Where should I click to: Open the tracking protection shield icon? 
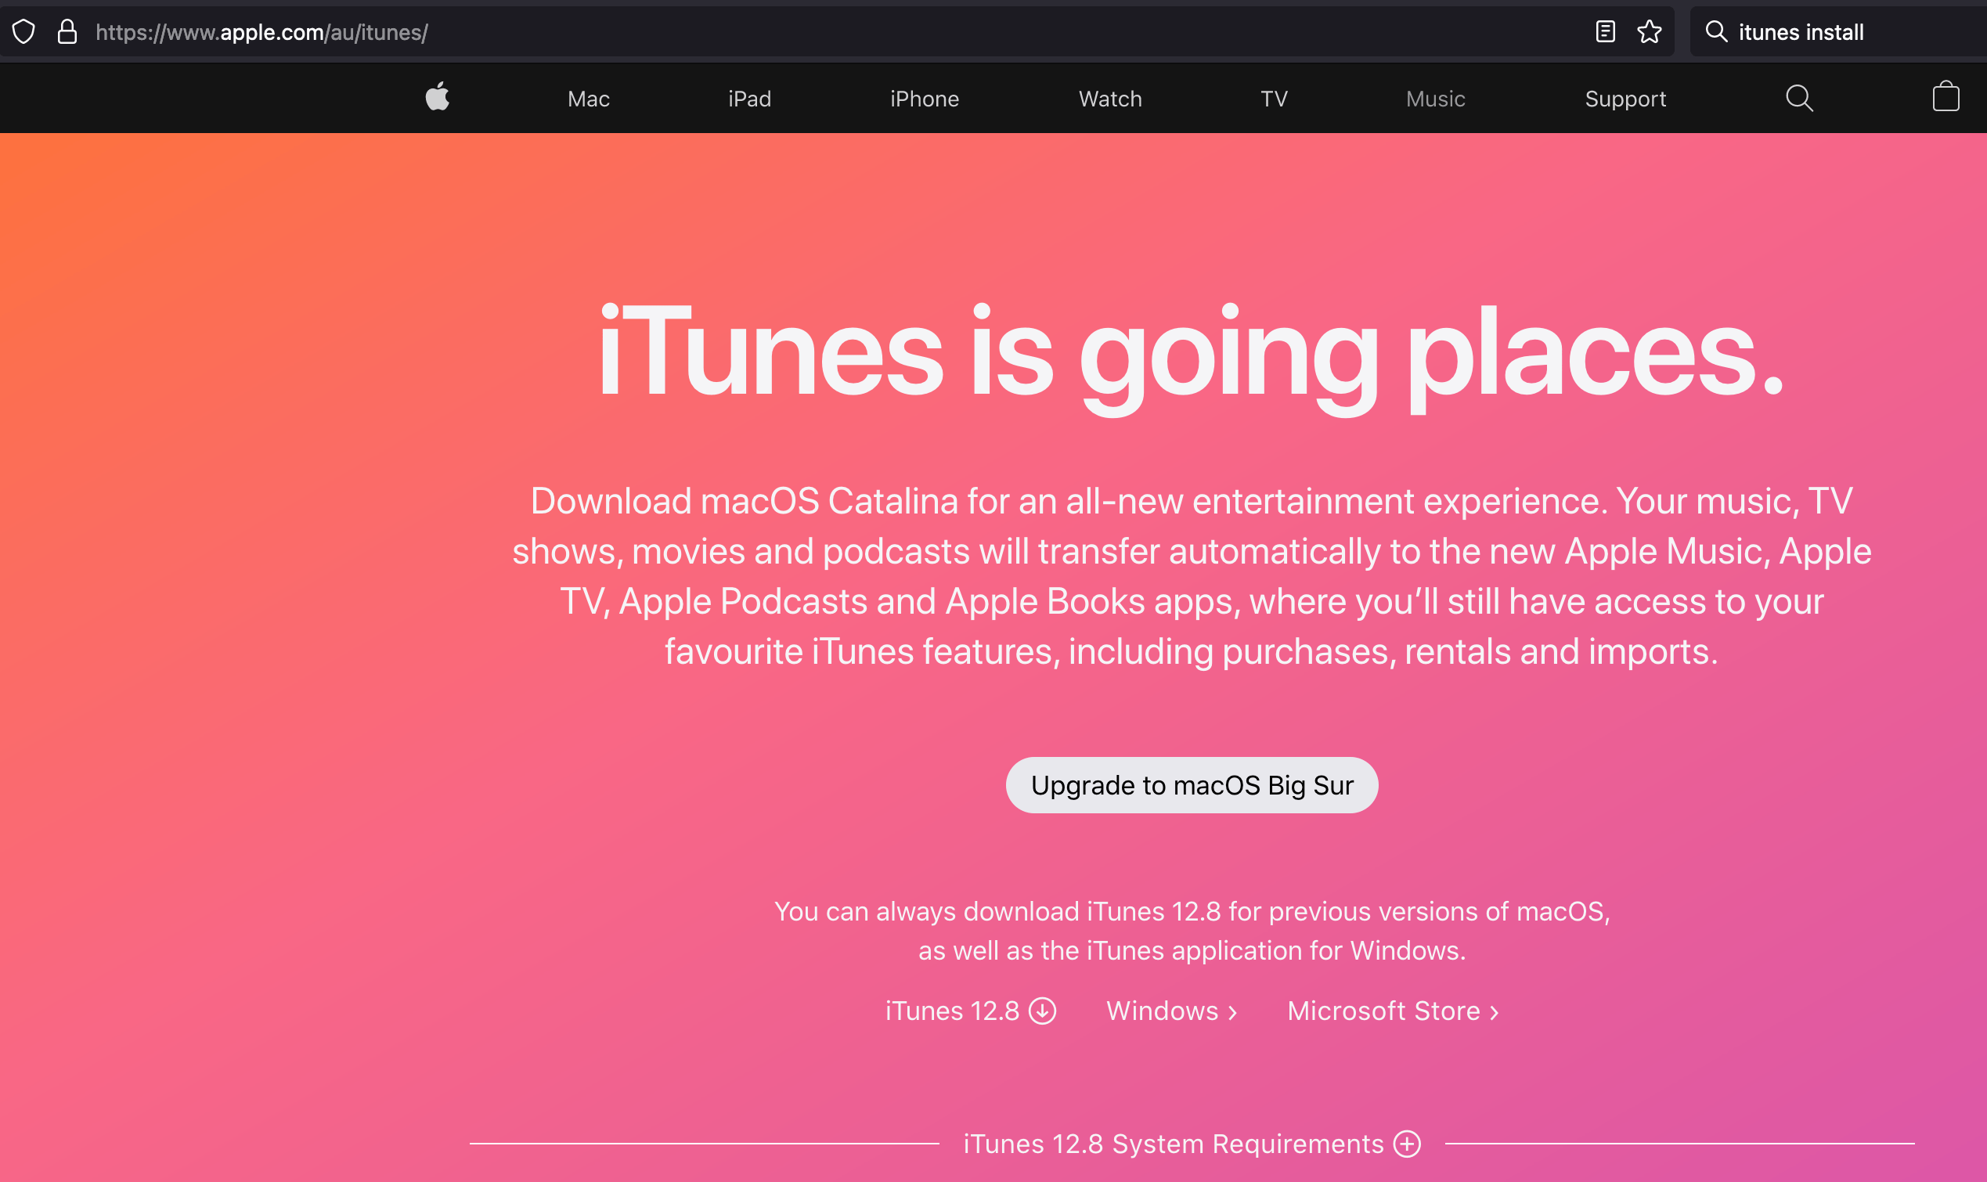point(24,32)
